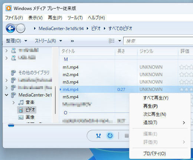Expand the 音楽 tree node
This screenshot has width=193, height=160.
pyautogui.click(x=13, y=102)
